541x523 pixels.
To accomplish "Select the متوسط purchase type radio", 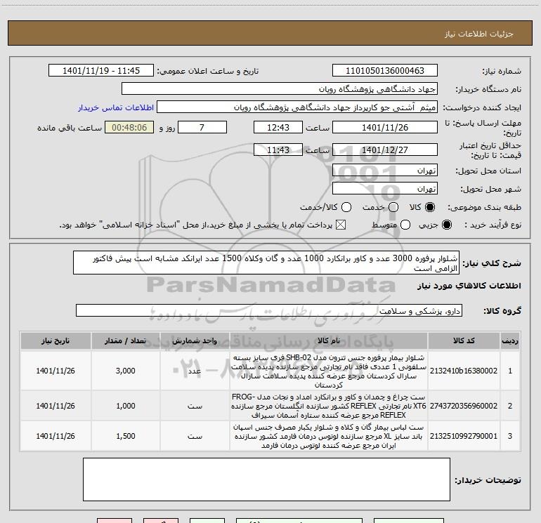I will [x=405, y=225].
